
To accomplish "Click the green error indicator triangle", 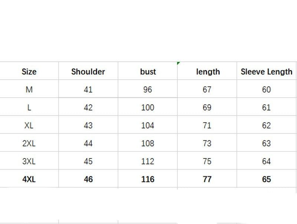I will click(x=179, y=63).
